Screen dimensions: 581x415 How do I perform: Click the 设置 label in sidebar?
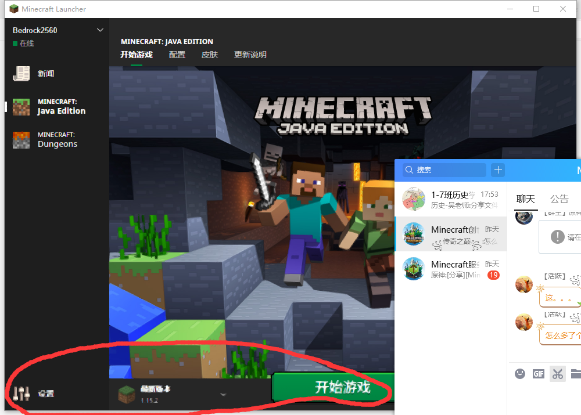46,394
